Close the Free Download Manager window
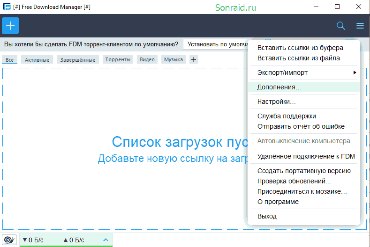370x247 pixels. 359,7
